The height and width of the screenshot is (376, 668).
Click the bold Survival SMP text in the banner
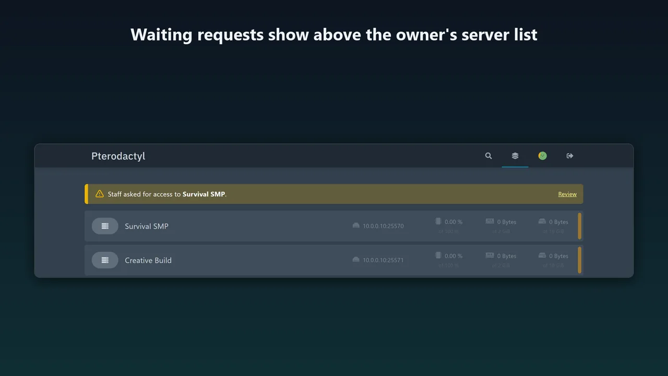click(204, 194)
